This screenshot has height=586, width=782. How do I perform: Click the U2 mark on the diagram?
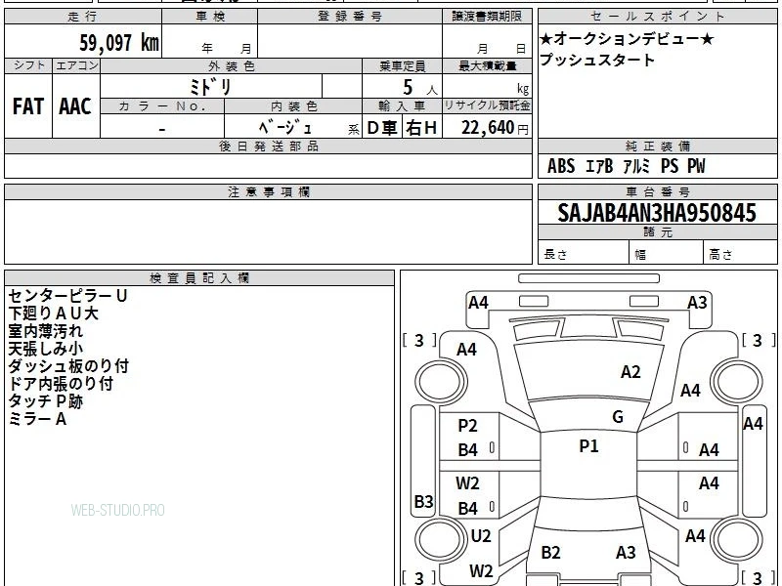click(481, 536)
